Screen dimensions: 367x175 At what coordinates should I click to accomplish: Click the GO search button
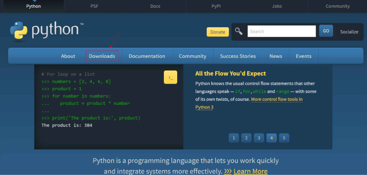point(326,31)
